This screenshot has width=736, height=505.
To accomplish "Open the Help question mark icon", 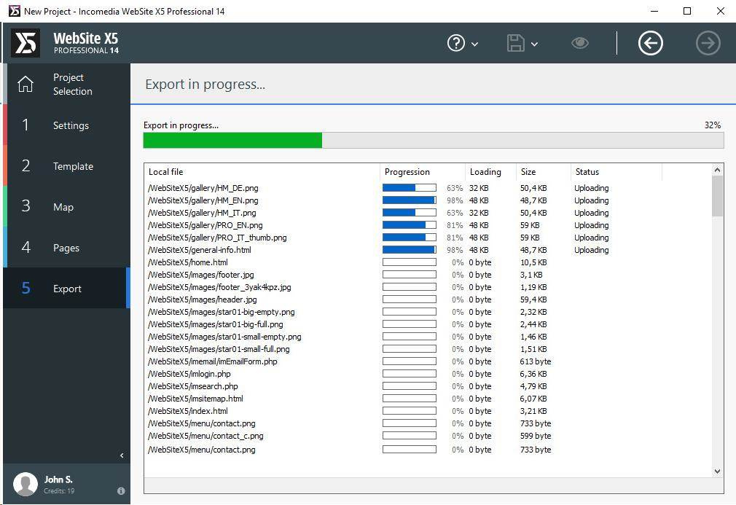I will 455,43.
